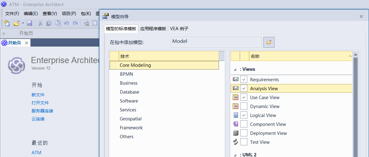Image resolution: width=369 pixels, height=157 pixels.
Task: Click the Print Preview magnifier icon
Action: tap(86, 23)
